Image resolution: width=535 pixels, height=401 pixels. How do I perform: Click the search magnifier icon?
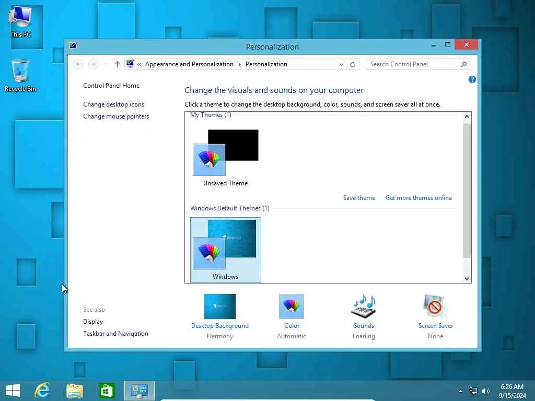tap(463, 64)
